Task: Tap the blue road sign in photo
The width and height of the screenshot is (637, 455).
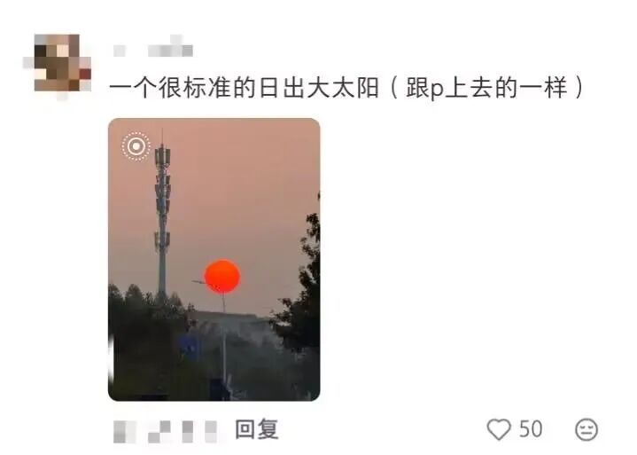Action: tap(190, 347)
